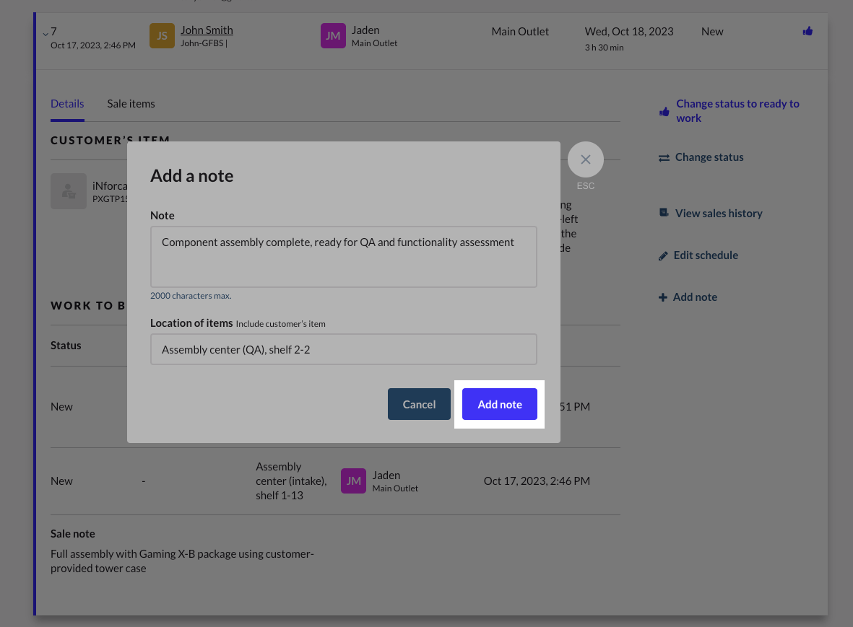This screenshot has width=853, height=627.
Task: Click the Change status to ready to work link
Action: tap(737, 111)
